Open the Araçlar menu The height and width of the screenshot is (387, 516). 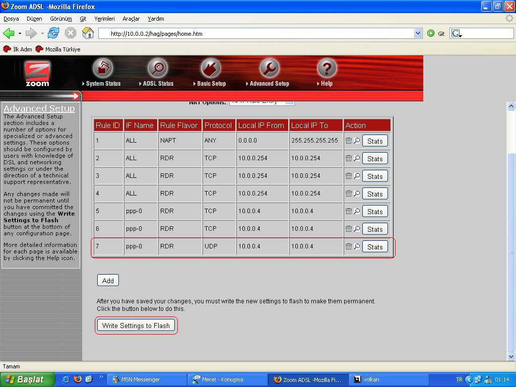(131, 19)
